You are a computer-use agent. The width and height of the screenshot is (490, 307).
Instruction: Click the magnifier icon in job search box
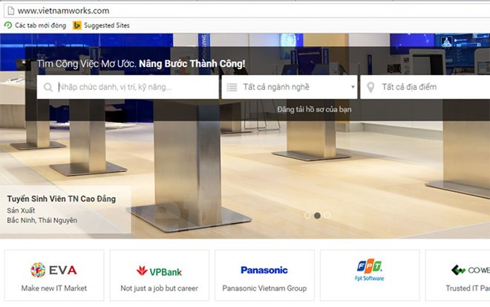48,88
